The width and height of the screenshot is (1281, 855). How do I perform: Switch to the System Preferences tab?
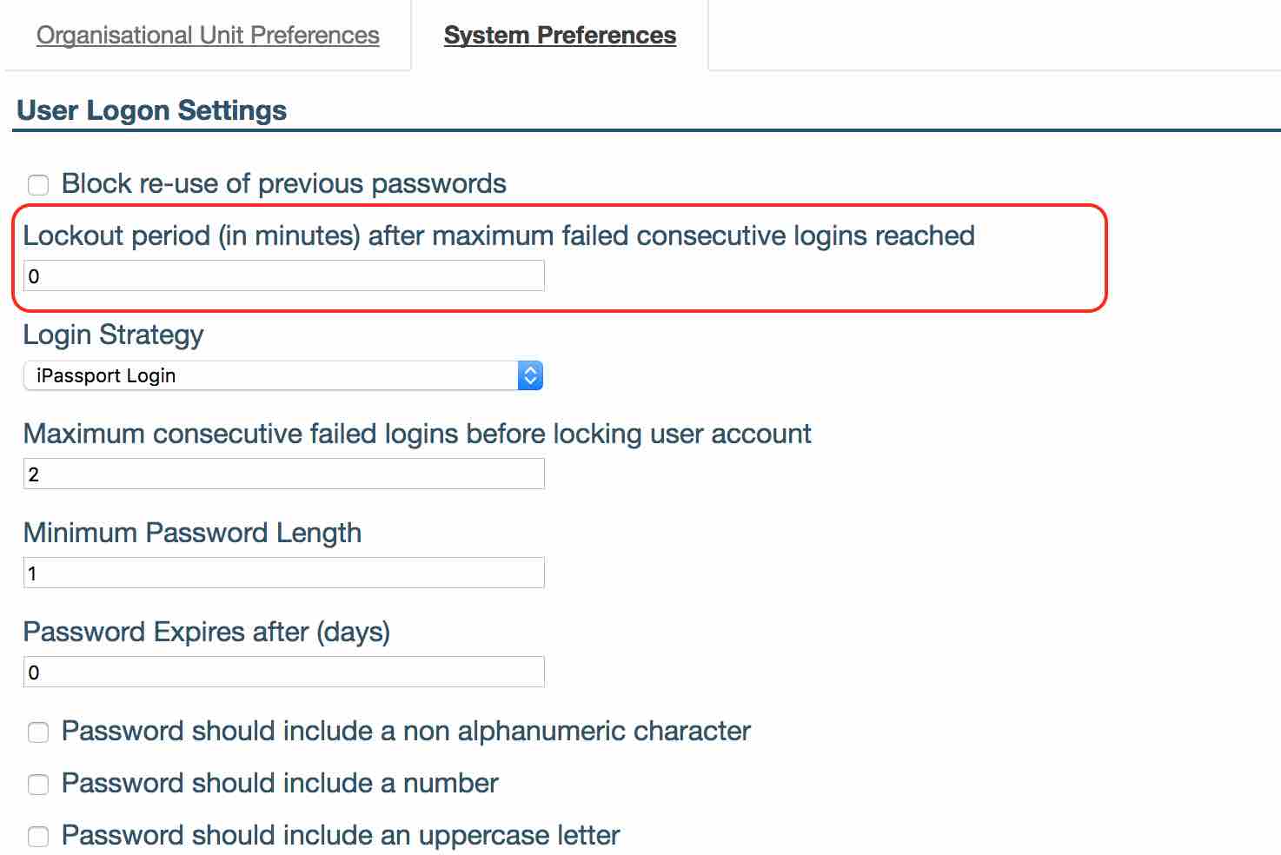tap(560, 35)
